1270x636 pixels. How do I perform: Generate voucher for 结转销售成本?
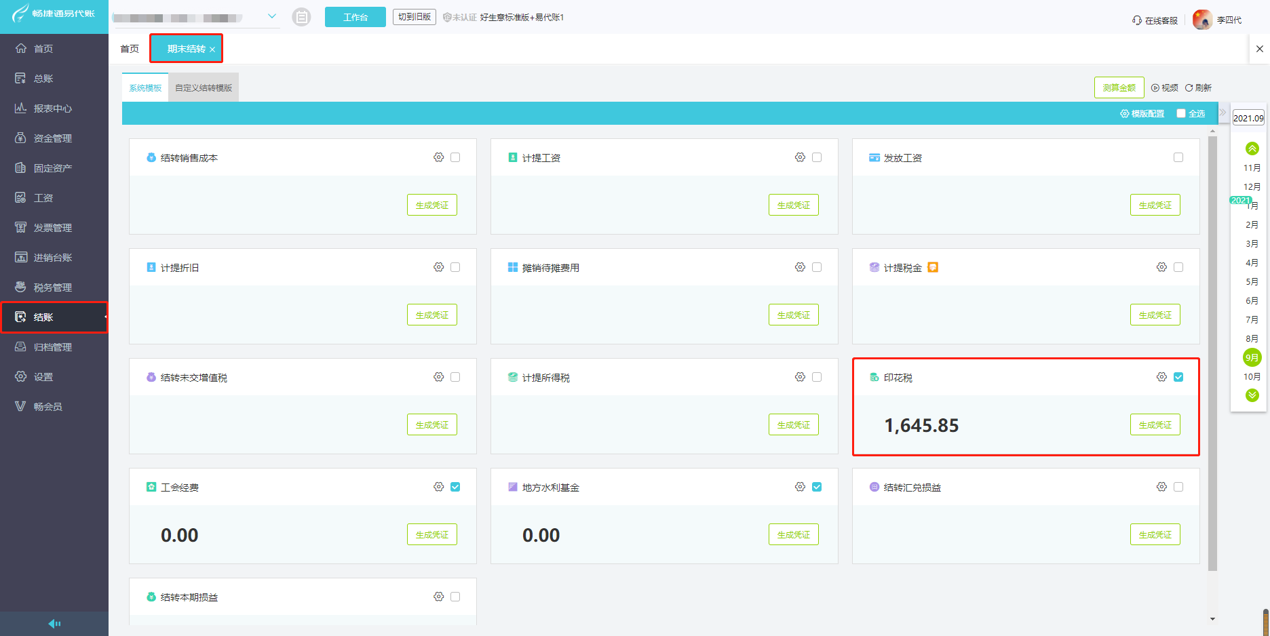coord(432,205)
